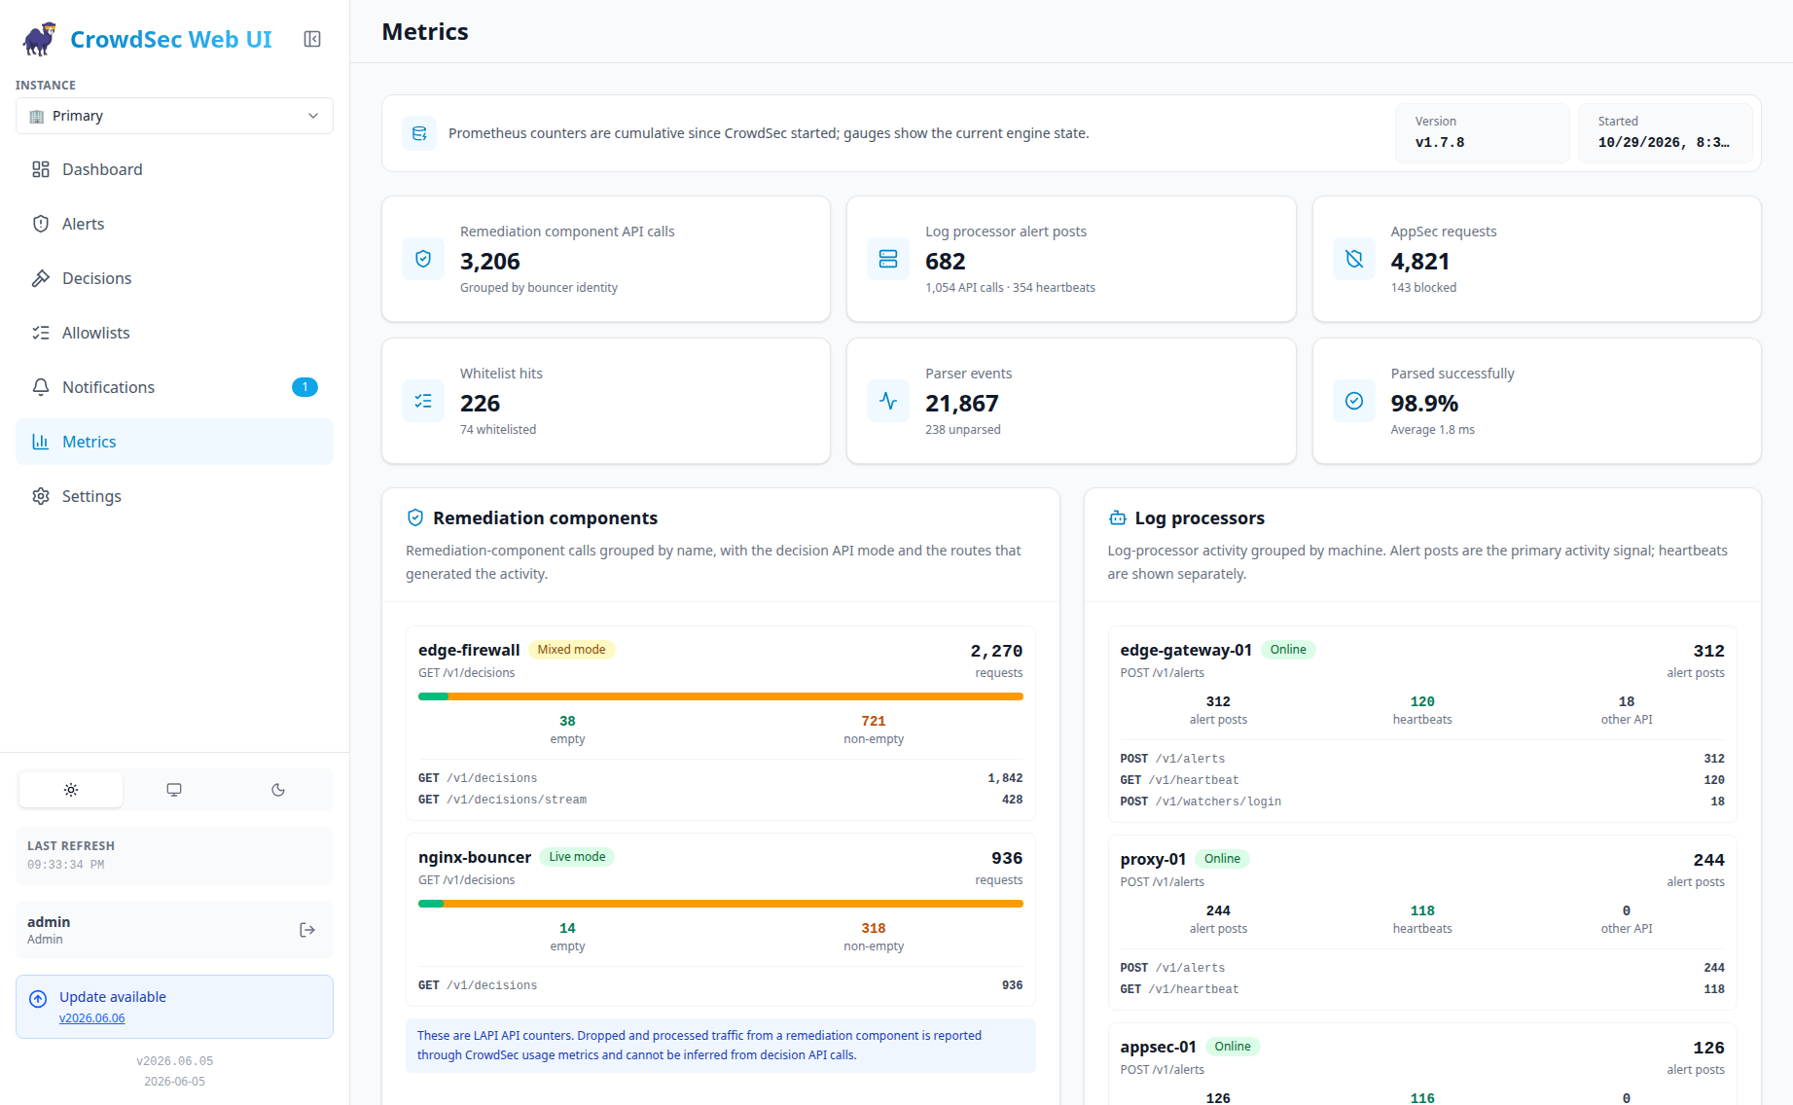Open the Primary instance dropdown
Screen dimensions: 1793x1105
click(174, 116)
